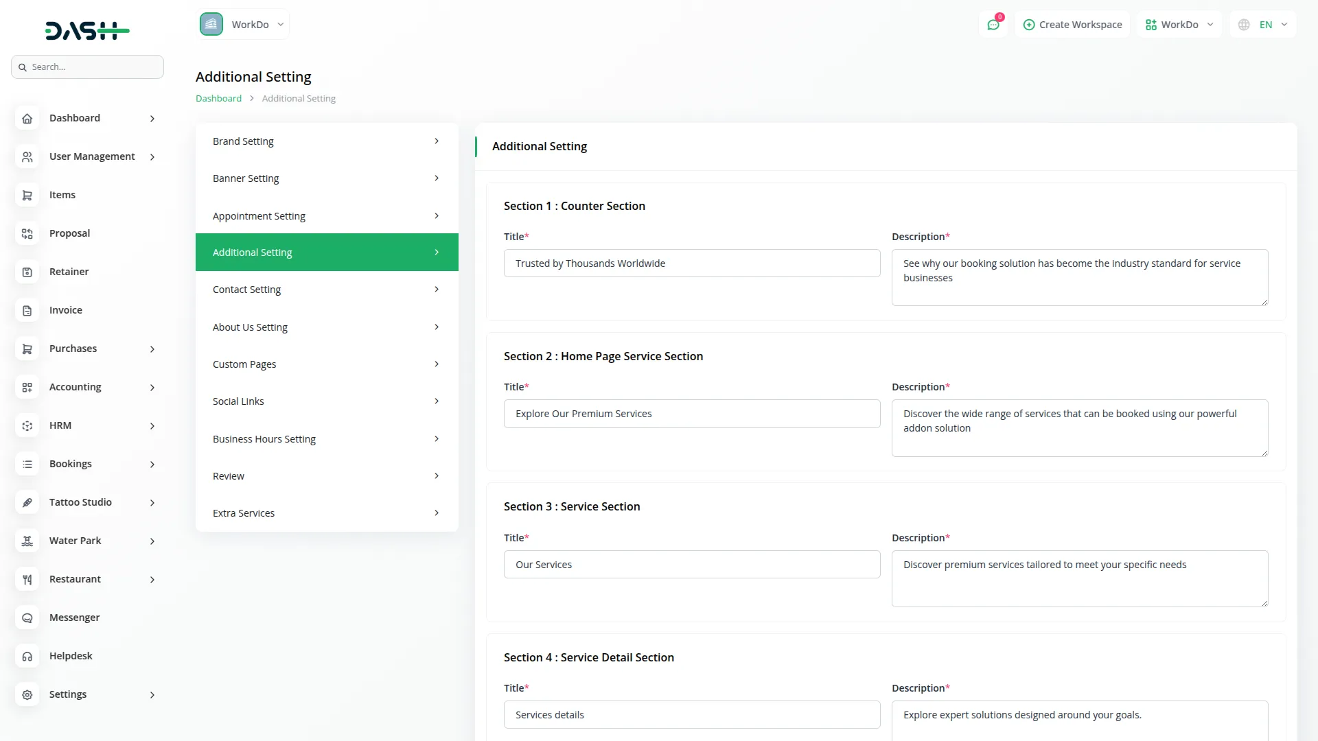Follow the Dashboard breadcrumb link
1318x741 pixels.
click(x=218, y=98)
